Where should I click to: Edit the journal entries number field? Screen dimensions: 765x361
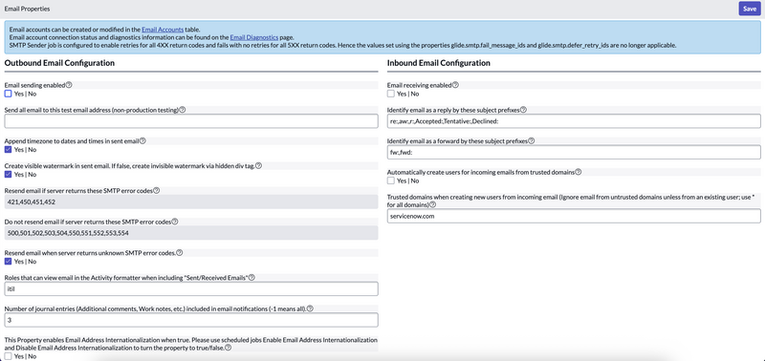191,320
